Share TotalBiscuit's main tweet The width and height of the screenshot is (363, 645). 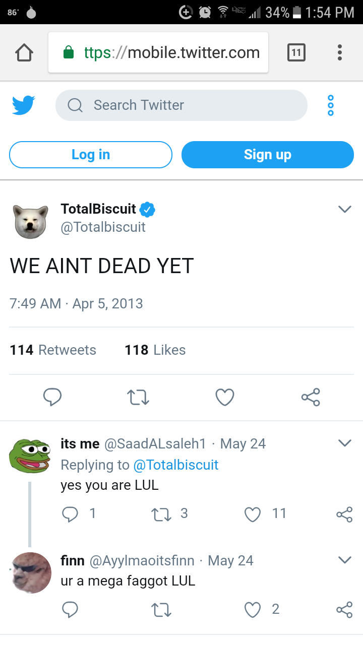point(311,398)
